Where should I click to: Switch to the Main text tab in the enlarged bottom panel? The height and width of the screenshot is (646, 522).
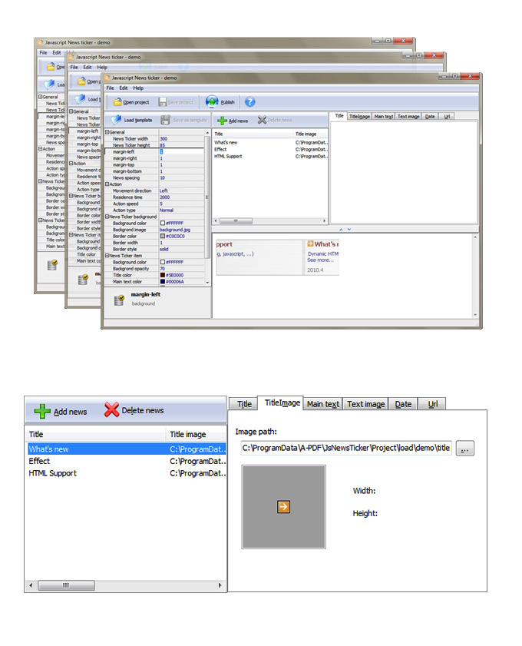pyautogui.click(x=322, y=404)
